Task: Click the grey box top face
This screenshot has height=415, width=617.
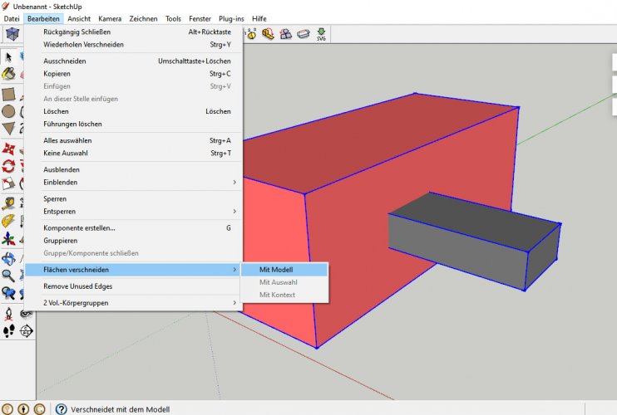Action: pos(476,222)
